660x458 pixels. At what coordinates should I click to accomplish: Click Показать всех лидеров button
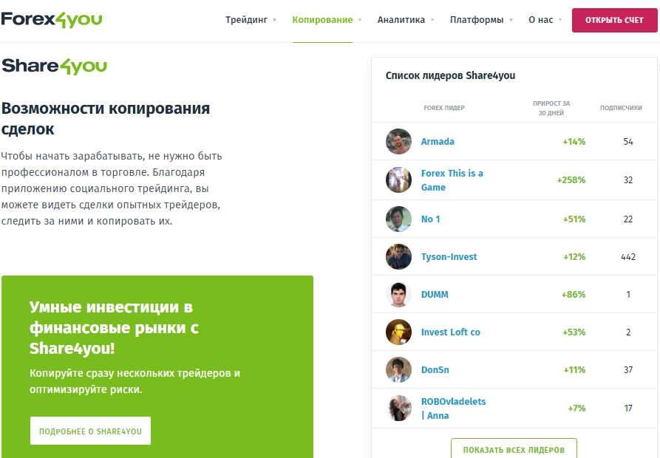tap(514, 449)
